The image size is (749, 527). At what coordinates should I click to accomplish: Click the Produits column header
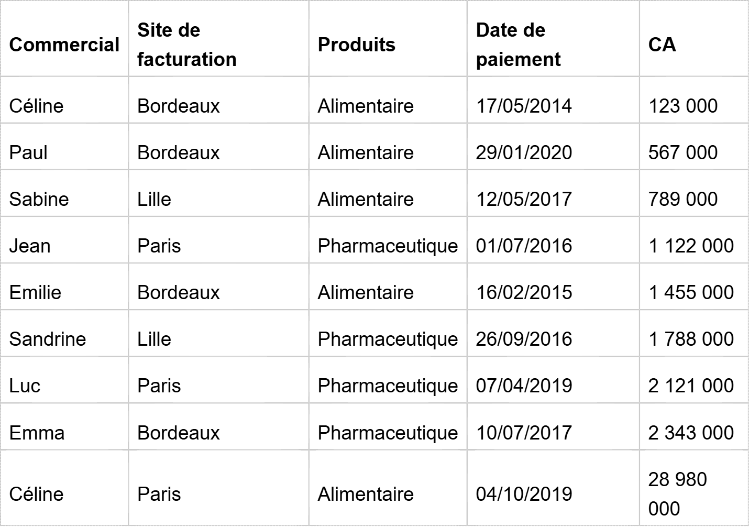coord(356,45)
